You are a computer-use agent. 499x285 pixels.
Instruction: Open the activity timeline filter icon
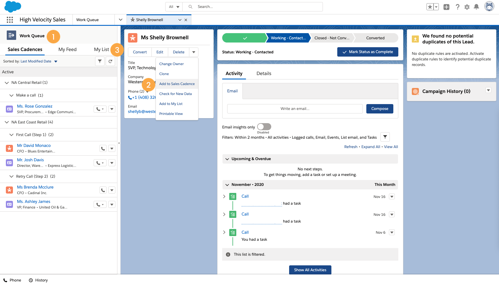point(385,137)
